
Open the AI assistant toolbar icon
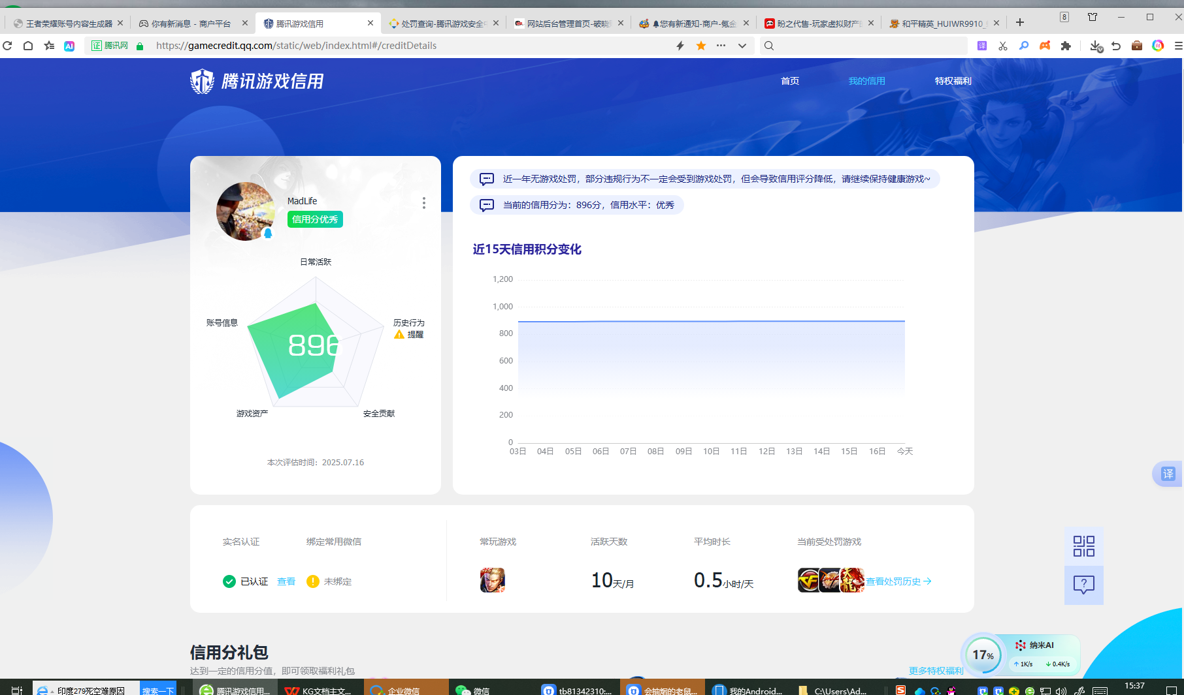coord(69,46)
